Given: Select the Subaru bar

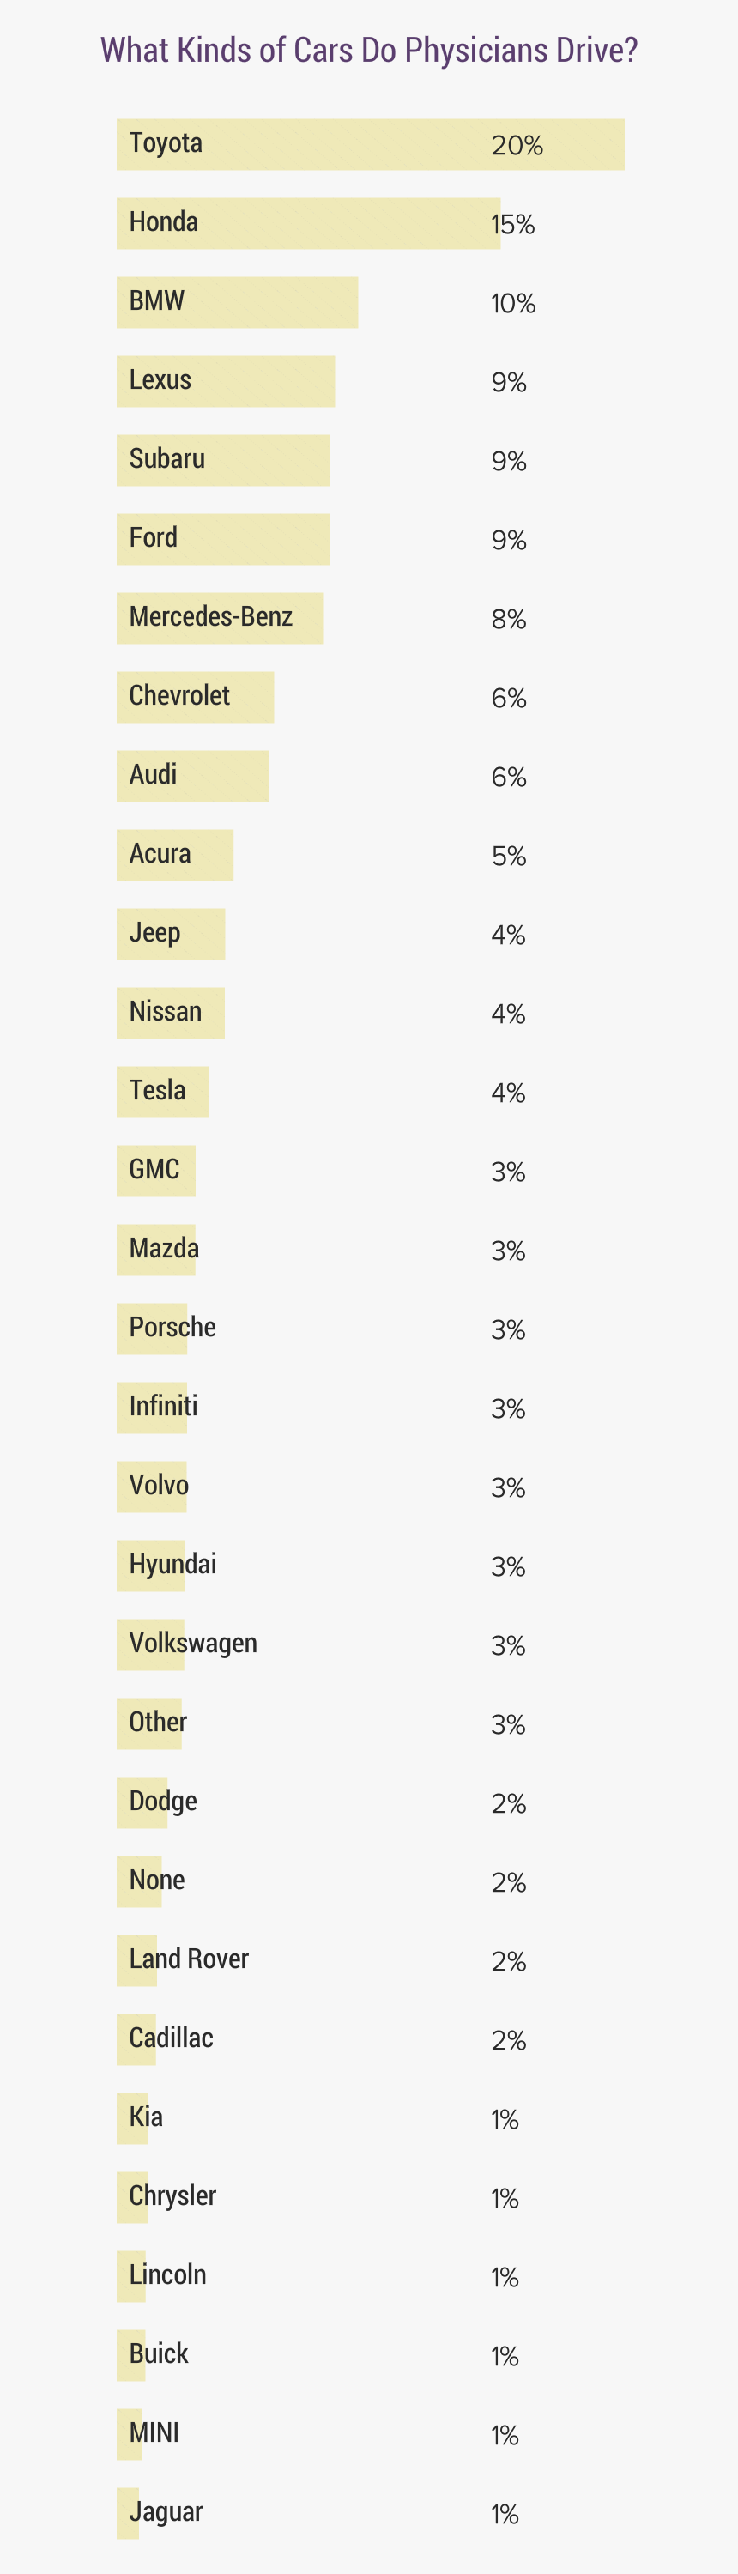Looking at the screenshot, I should [x=223, y=461].
